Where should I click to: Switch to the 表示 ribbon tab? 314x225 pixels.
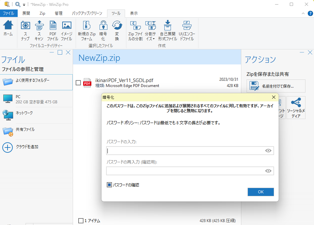pyautogui.click(x=134, y=13)
